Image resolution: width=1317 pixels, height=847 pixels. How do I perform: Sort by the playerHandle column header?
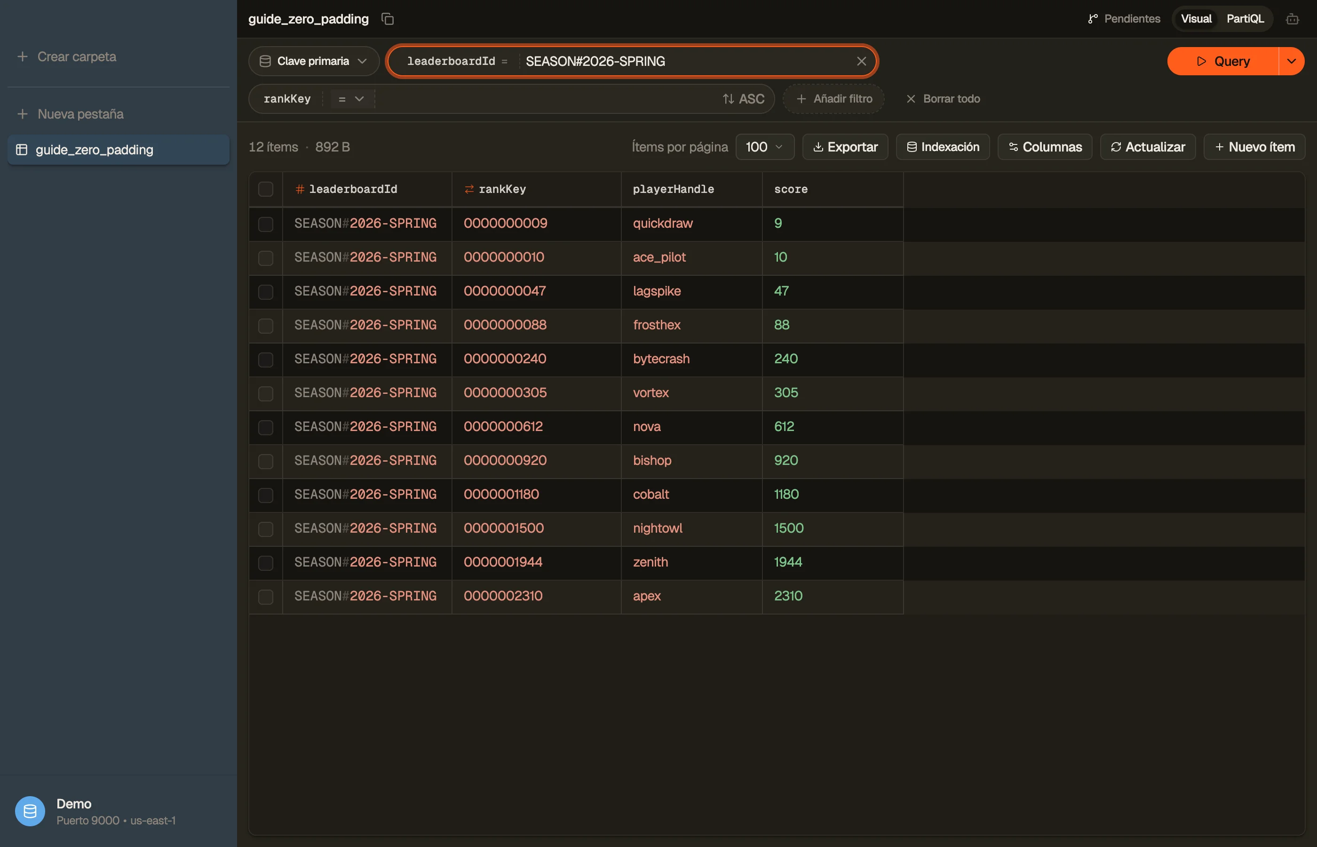pos(691,189)
